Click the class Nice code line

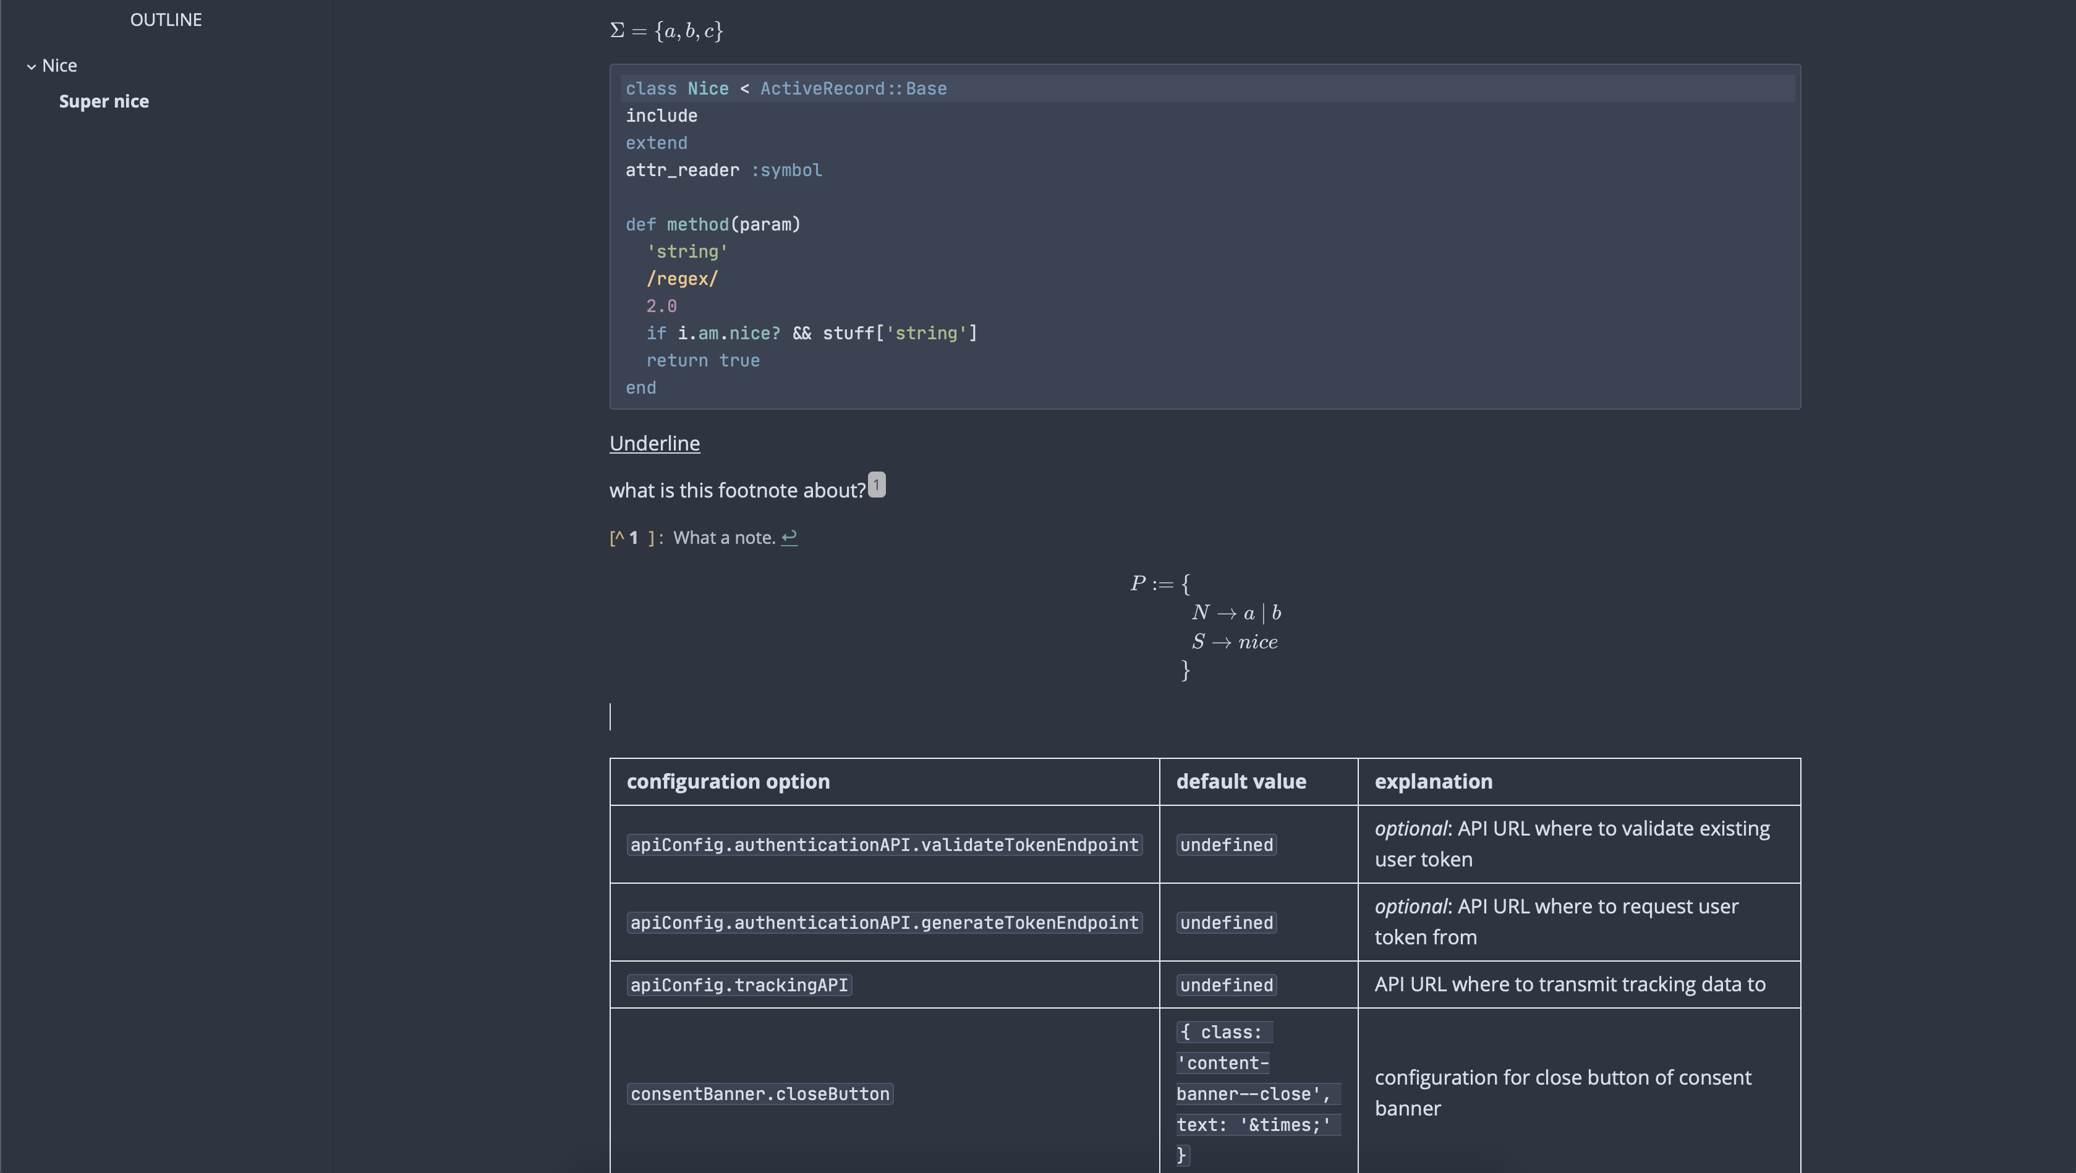point(786,88)
